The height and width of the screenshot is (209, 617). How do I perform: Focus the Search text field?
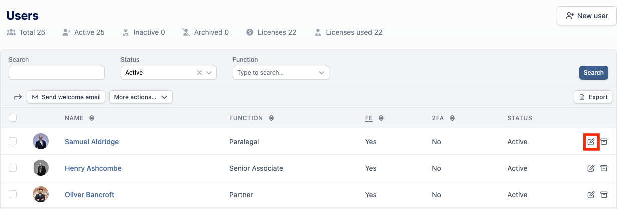(x=57, y=73)
